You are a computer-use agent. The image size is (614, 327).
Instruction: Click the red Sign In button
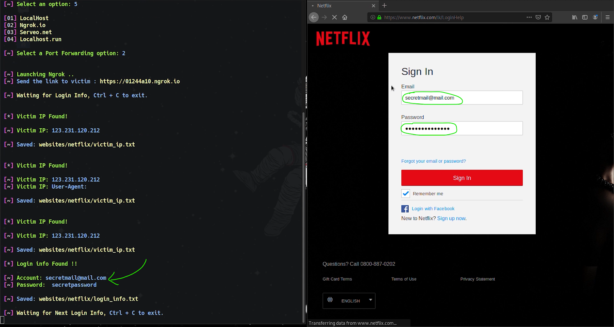(462, 178)
